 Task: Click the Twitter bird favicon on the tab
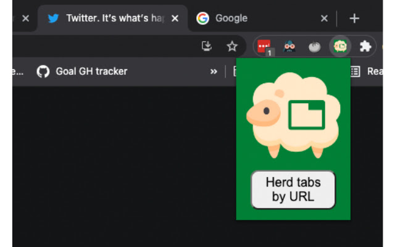tap(53, 18)
